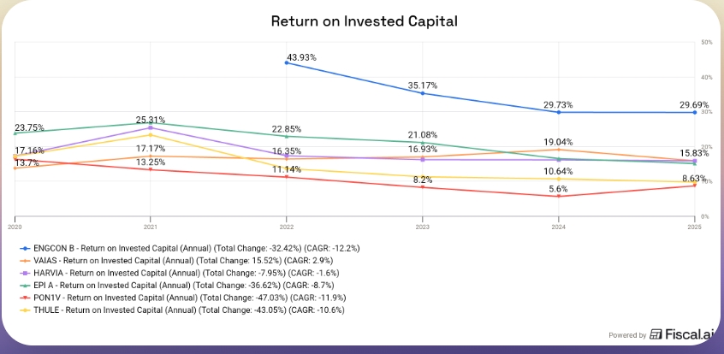Click the Fiscal.ai logo icon

click(655, 334)
